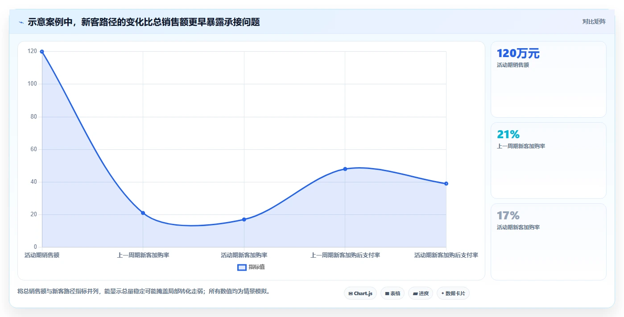Select the 进度 tag chip
624x317 pixels.
421,293
